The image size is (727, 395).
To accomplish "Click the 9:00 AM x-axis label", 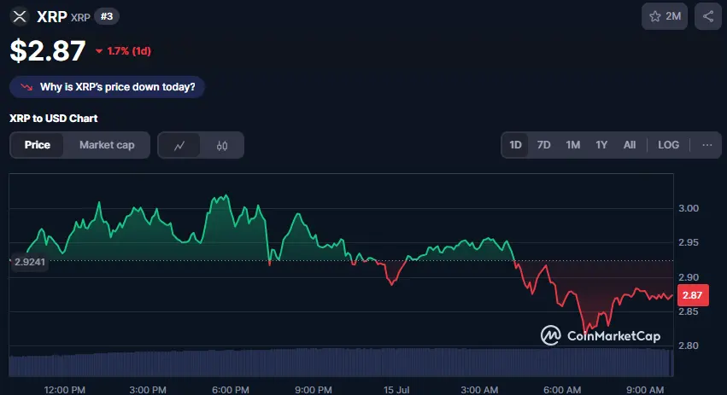I will click(x=645, y=390).
